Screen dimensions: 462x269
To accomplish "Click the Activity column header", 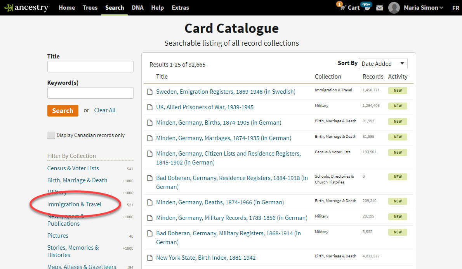I will (398, 77).
